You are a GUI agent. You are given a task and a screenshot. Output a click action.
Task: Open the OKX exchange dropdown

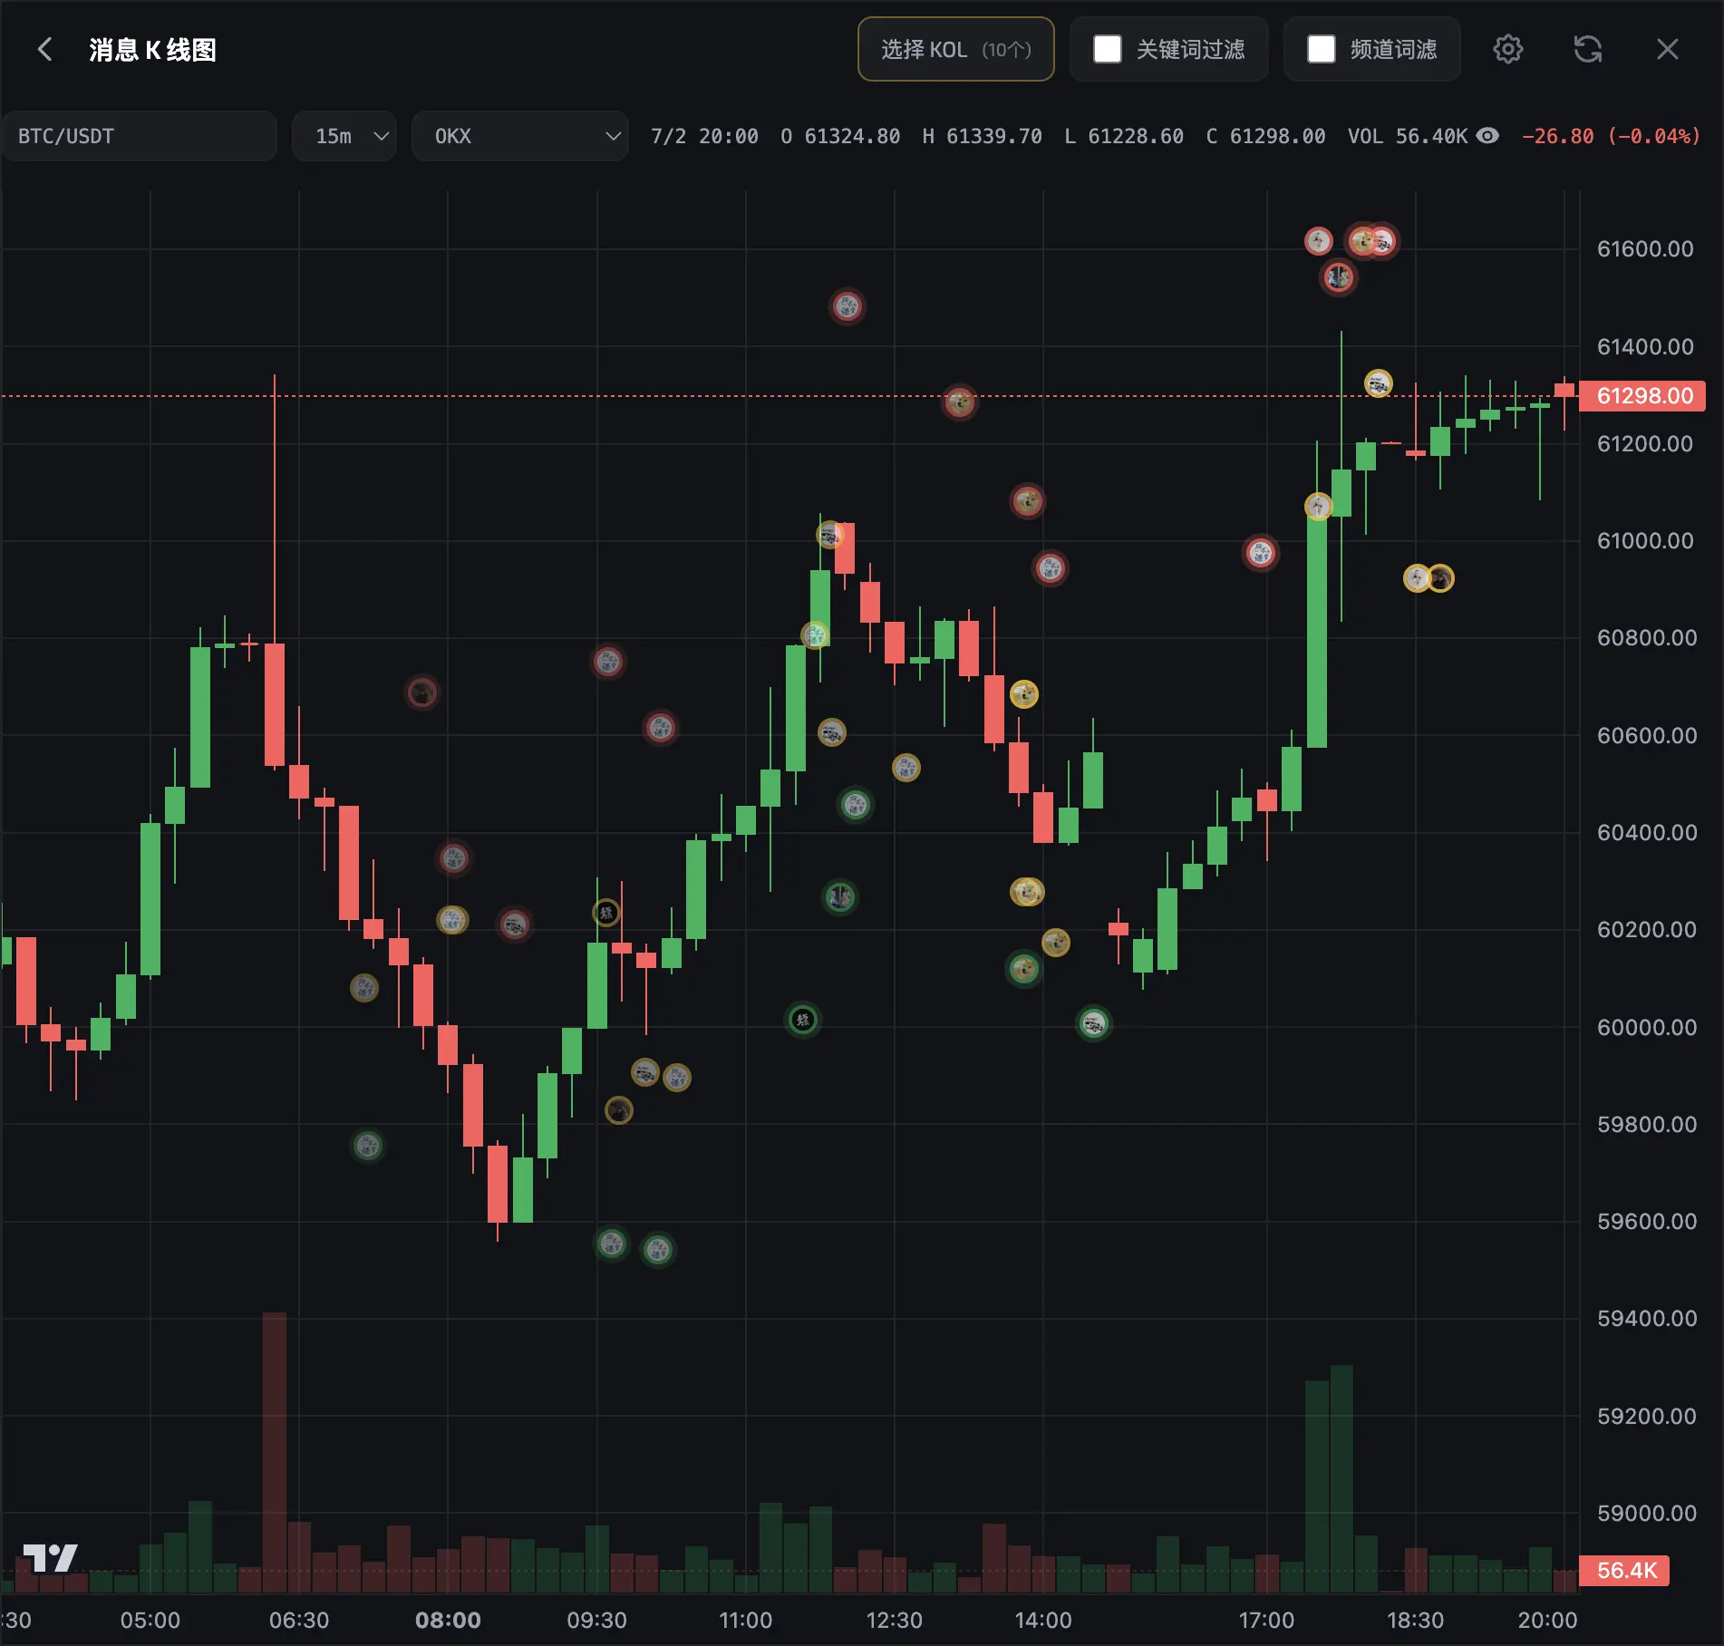pyautogui.click(x=520, y=136)
